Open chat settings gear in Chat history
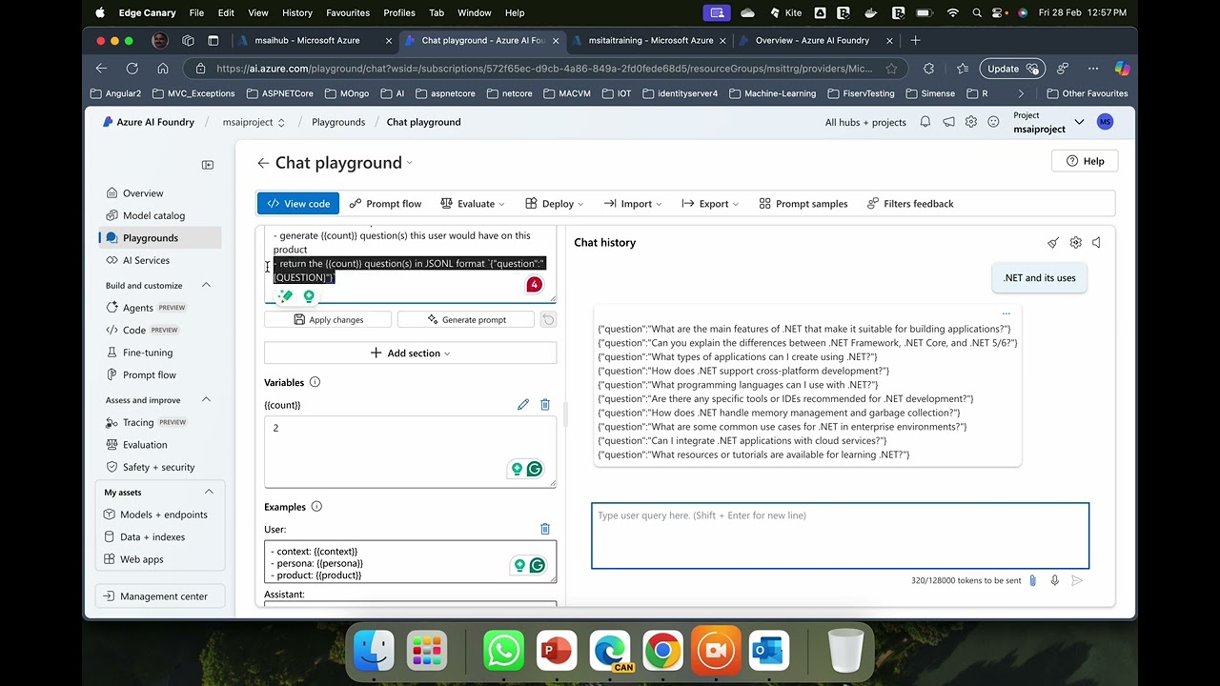 click(1075, 243)
